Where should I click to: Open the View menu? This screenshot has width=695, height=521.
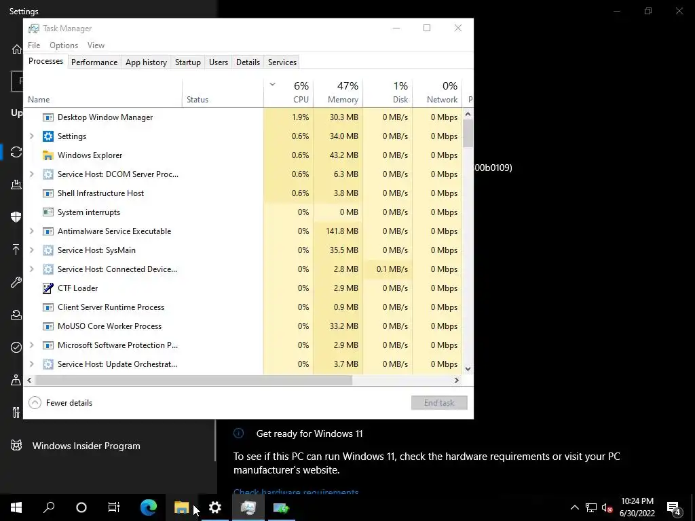[x=96, y=45]
